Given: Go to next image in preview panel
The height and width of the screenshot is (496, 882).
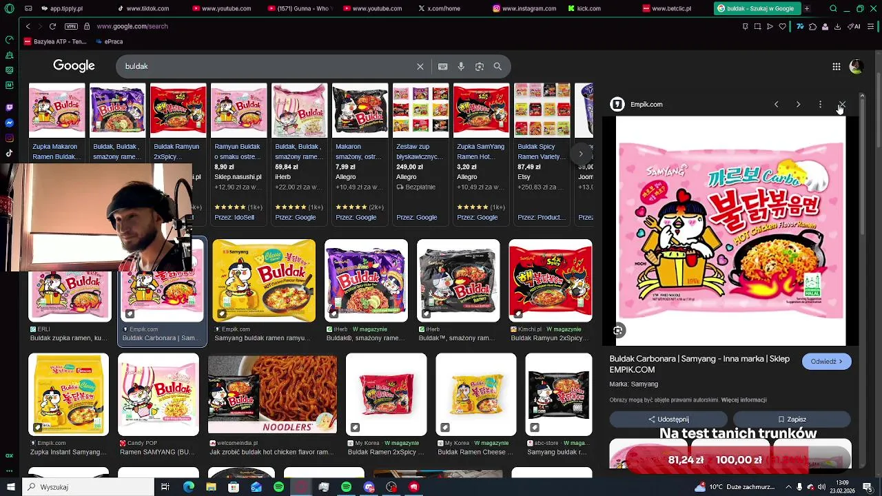Looking at the screenshot, I should [x=798, y=105].
